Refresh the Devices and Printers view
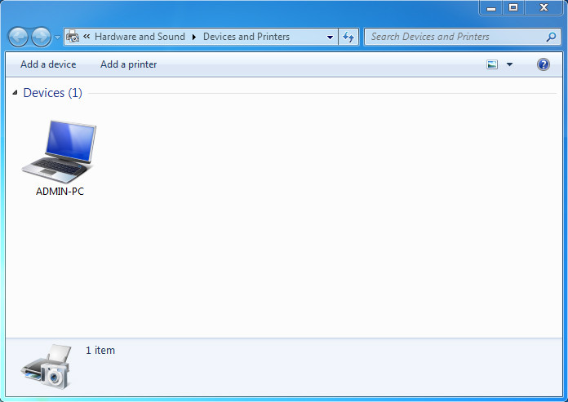The height and width of the screenshot is (402, 568). point(349,37)
